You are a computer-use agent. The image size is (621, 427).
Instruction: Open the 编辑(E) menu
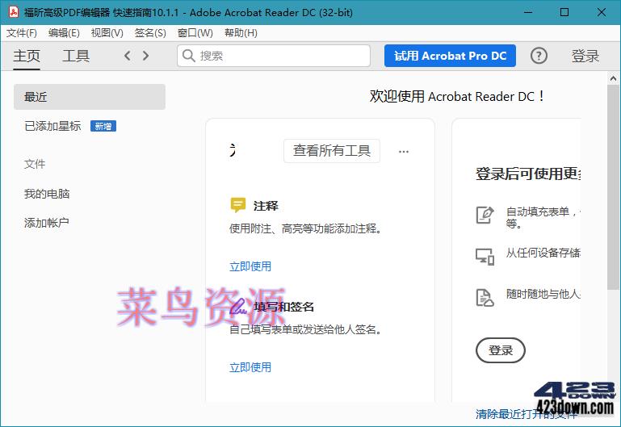(64, 33)
